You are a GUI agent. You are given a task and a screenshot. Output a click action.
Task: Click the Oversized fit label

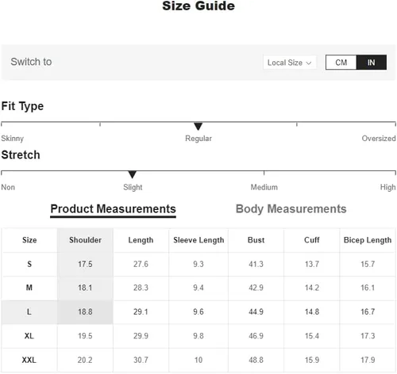pos(379,139)
